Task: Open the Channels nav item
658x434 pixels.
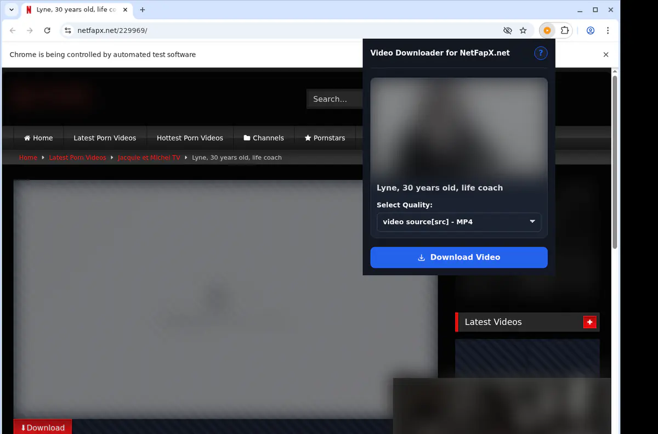Action: [x=264, y=138]
